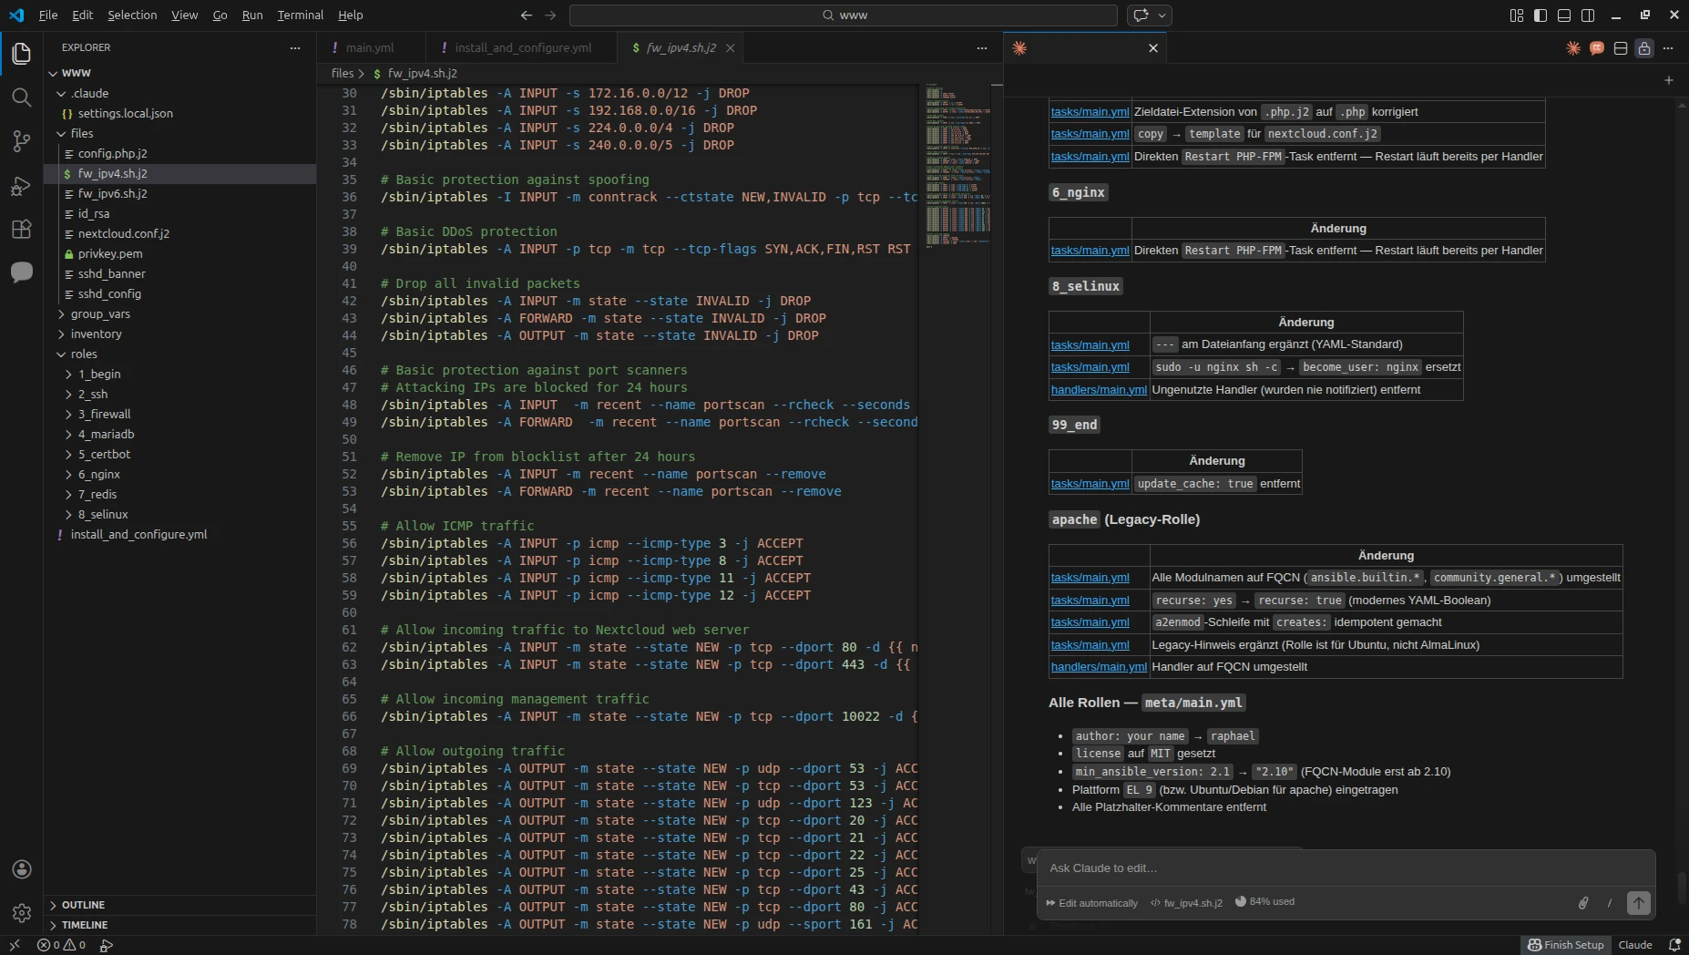The height and width of the screenshot is (955, 1689).
Task: Switch to the install_and_configure.yml tab
Action: point(522,48)
